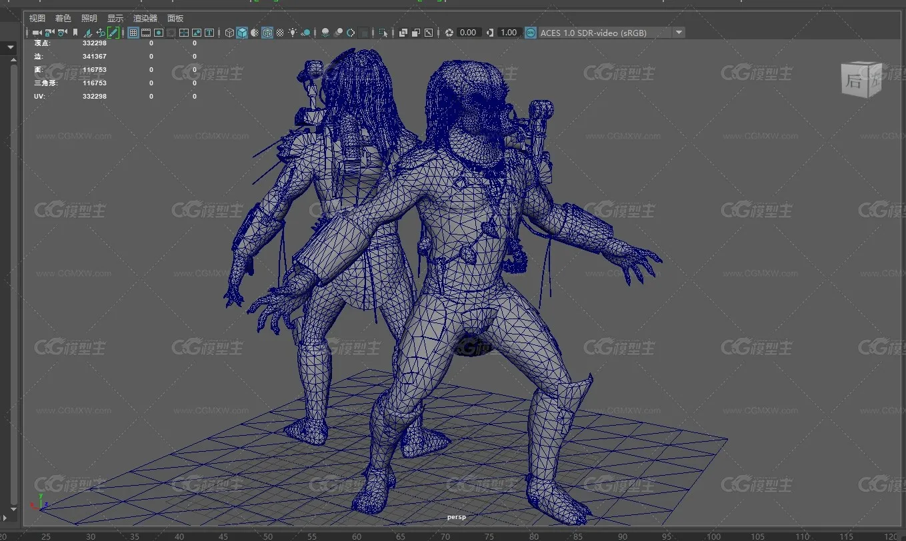The image size is (906, 541).
Task: Click frame 85 on the timeline
Action: coord(578,536)
